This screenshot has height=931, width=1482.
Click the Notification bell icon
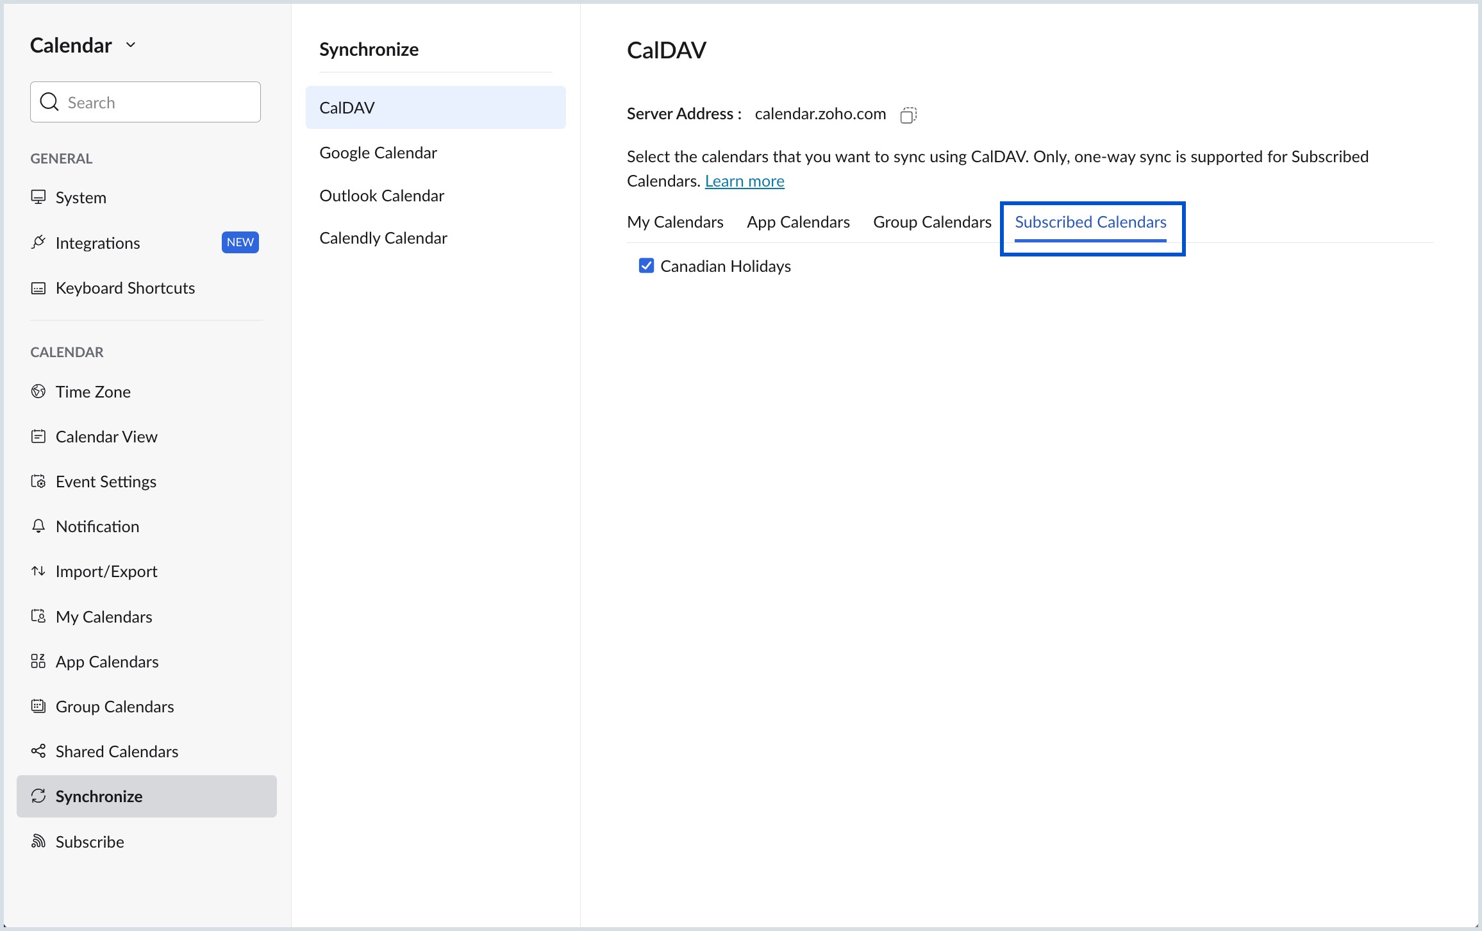(38, 526)
